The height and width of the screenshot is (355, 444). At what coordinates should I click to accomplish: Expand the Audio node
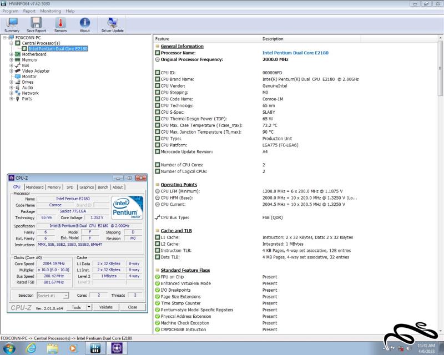point(11,88)
